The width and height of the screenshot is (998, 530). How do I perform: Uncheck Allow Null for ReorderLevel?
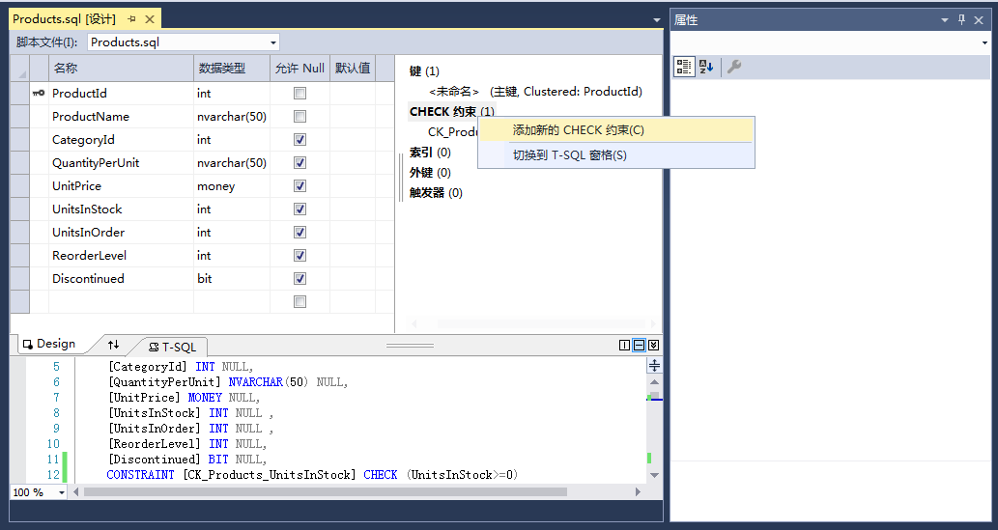(299, 256)
